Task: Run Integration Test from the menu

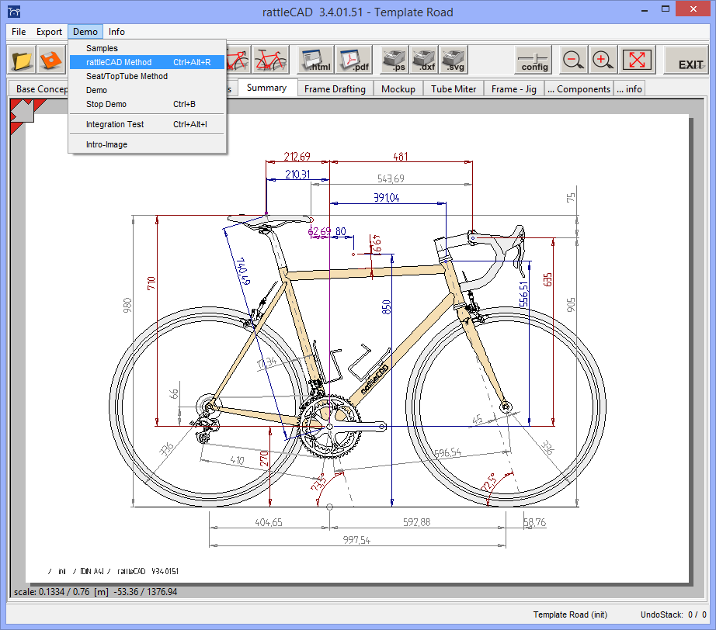Action: [x=147, y=124]
